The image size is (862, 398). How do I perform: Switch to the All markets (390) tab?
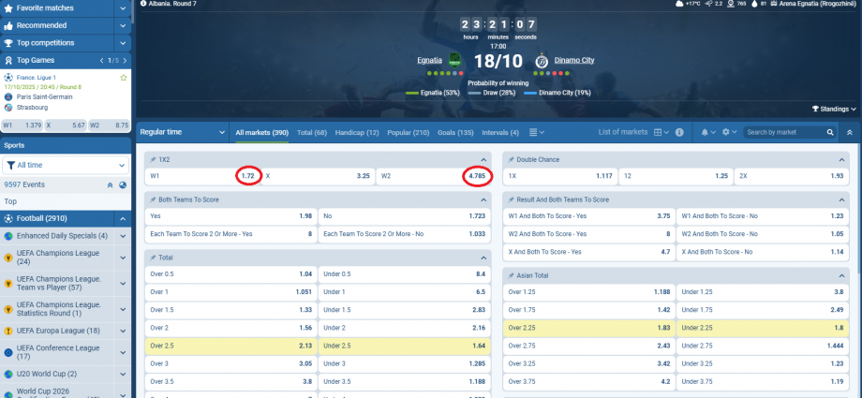(262, 132)
